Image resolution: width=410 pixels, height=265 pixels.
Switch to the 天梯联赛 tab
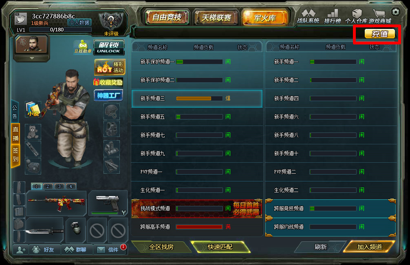click(216, 18)
